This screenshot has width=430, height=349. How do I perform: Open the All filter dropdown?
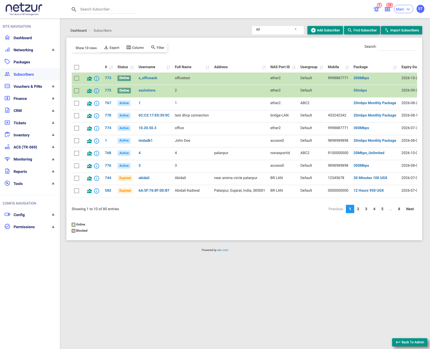point(278,30)
